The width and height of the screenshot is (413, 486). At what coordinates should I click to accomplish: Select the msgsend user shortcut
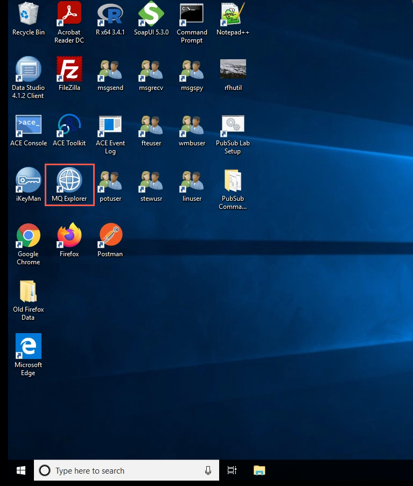110,75
